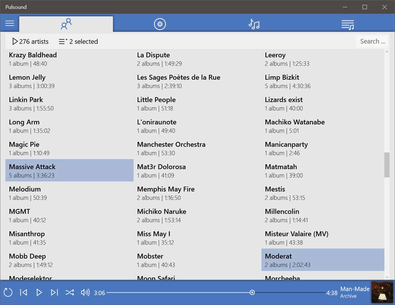
Task: Deselect the Massive Attack artist
Action: pyautogui.click(x=69, y=170)
